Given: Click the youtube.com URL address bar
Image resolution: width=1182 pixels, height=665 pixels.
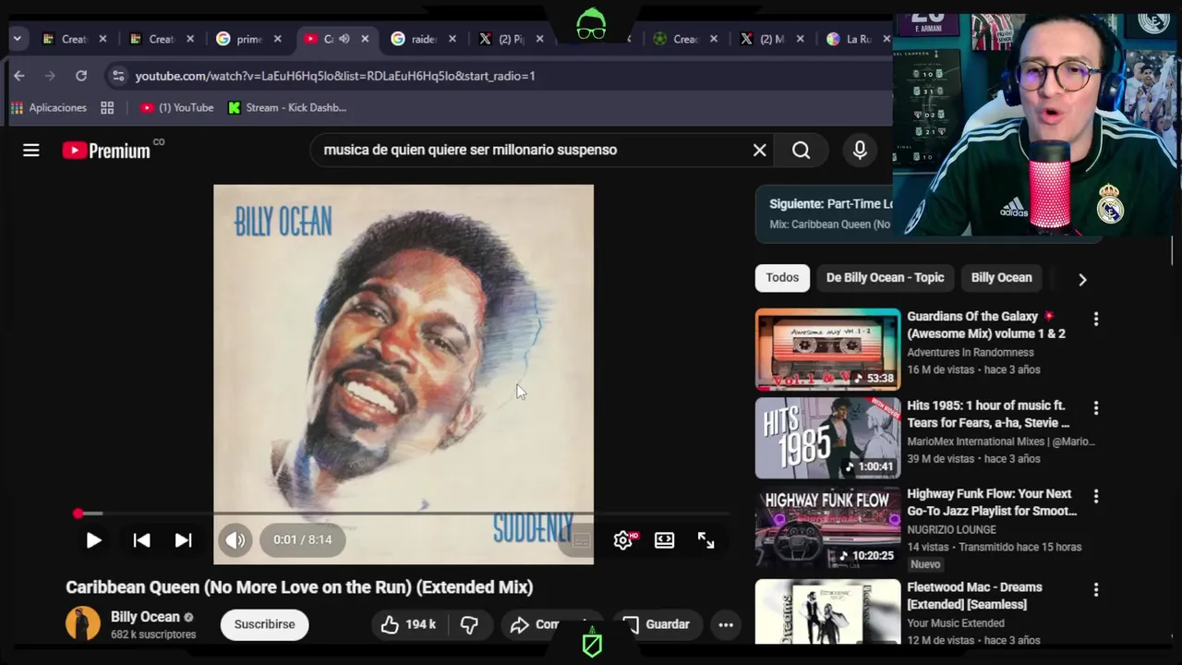Looking at the screenshot, I should click(335, 76).
